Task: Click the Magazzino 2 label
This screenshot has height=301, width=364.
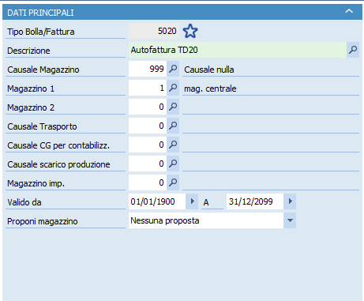Action: click(31, 107)
